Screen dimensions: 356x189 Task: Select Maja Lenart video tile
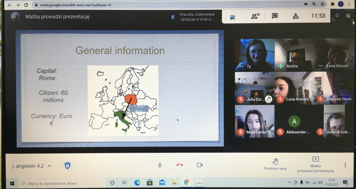coord(255,121)
